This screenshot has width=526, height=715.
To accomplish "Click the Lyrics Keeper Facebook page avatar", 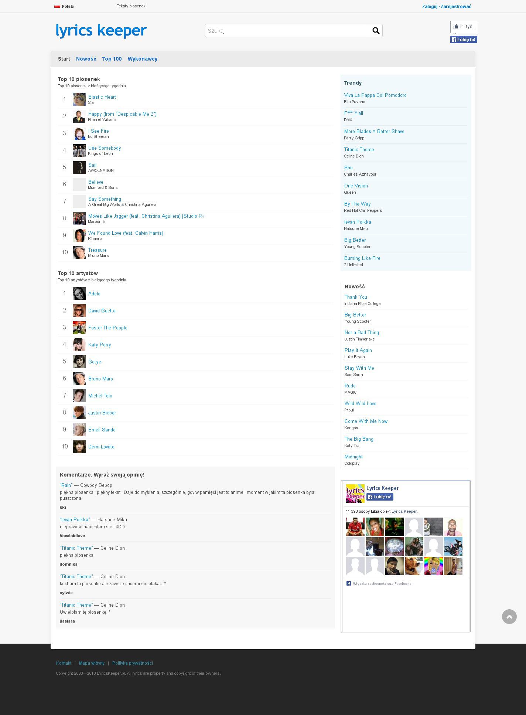I will click(355, 493).
